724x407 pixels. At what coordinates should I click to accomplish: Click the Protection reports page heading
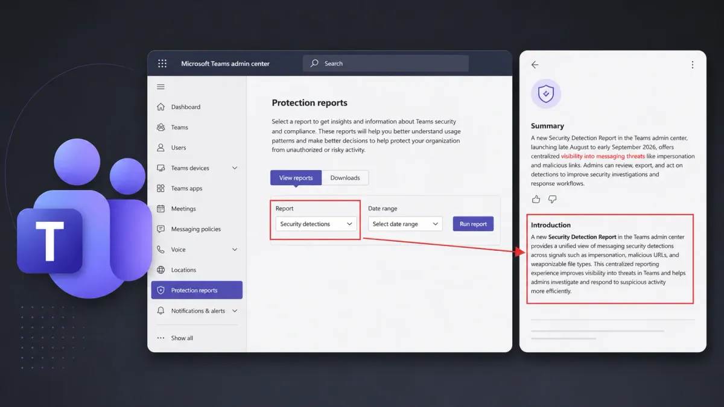coord(310,103)
